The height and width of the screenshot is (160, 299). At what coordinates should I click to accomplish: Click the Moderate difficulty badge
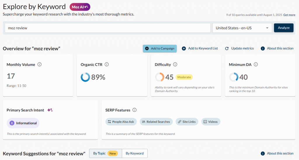pos(184,77)
